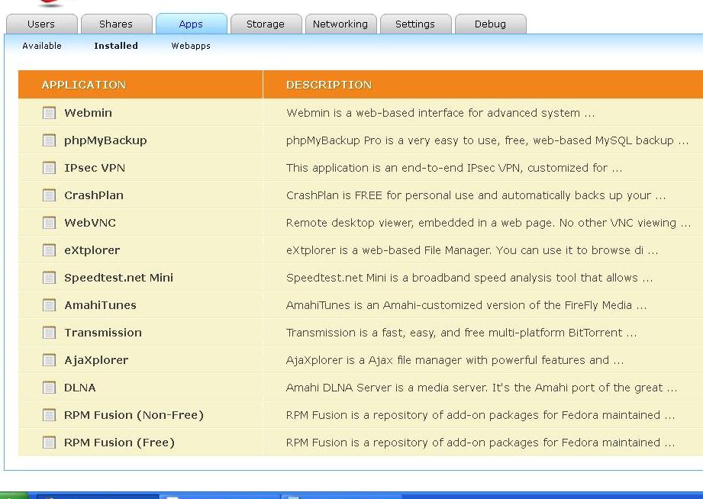Click the IPsec VPN description text
This screenshot has width=703, height=499.
454,168
